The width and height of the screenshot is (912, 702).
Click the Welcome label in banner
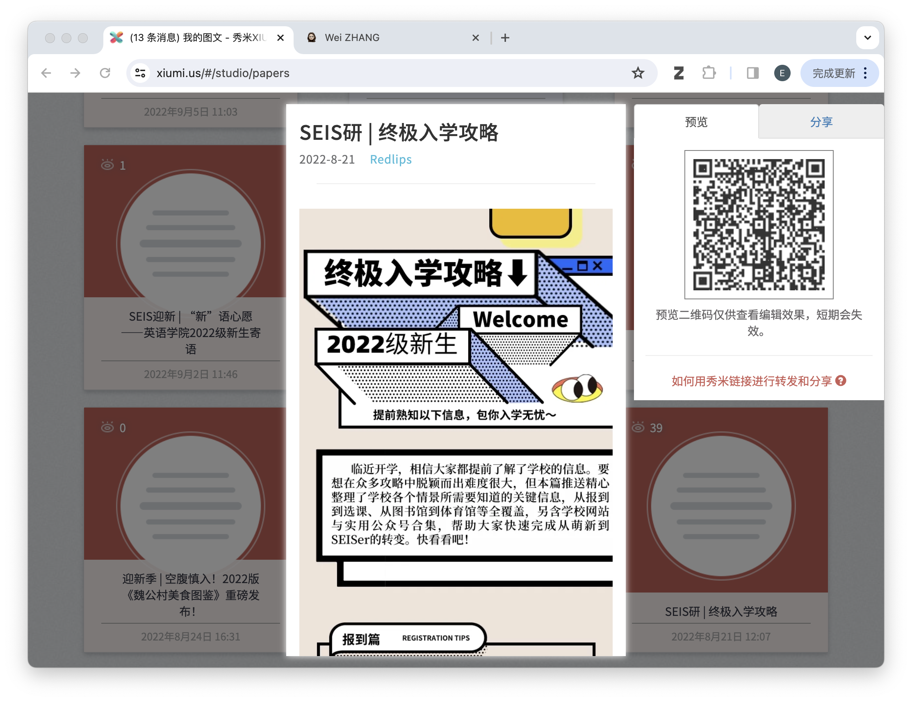[520, 319]
